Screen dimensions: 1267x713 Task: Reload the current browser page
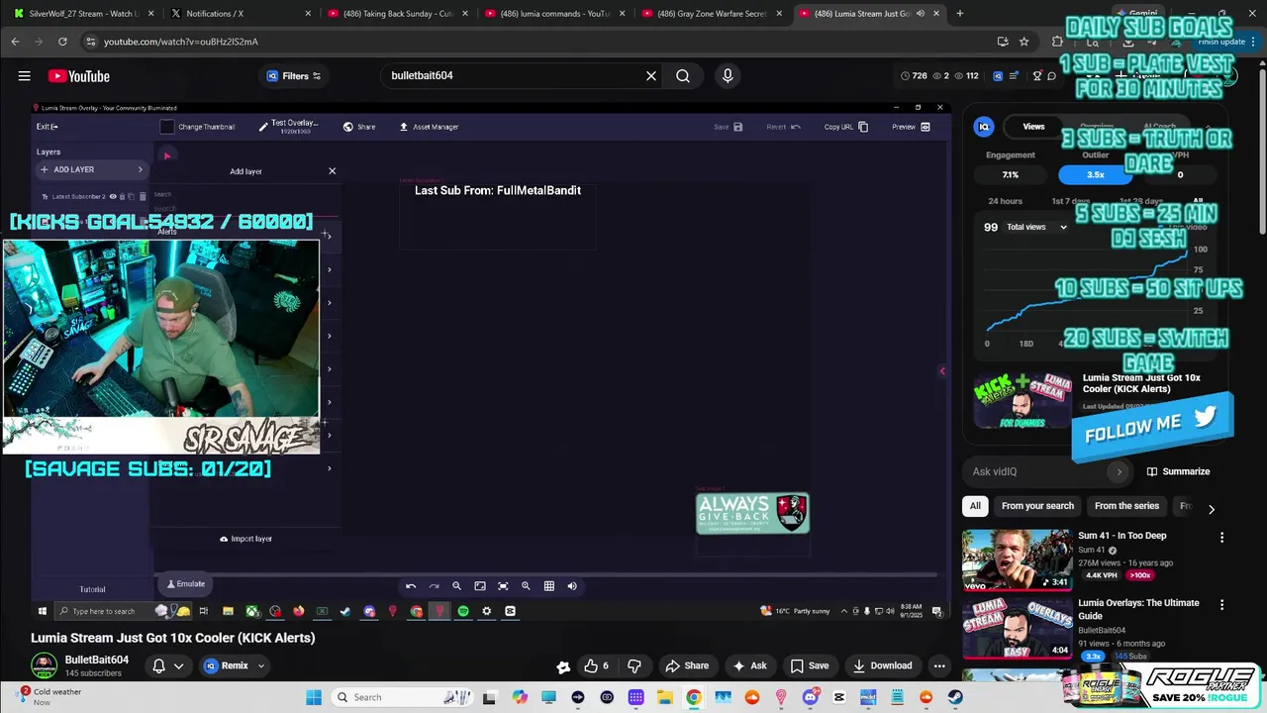[x=62, y=42]
